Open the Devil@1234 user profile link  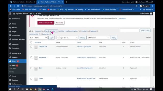43,47
